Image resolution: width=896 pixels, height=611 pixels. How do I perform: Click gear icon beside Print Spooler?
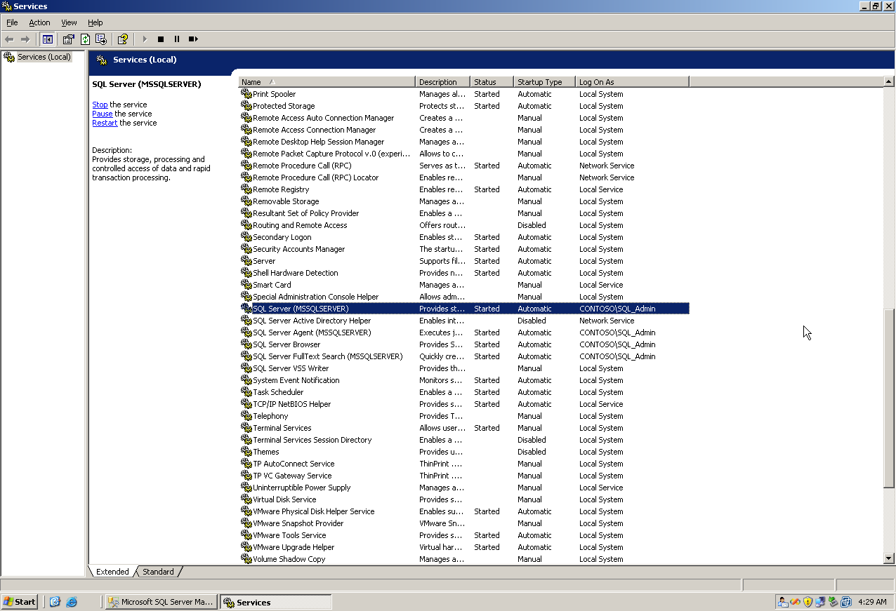(x=246, y=94)
